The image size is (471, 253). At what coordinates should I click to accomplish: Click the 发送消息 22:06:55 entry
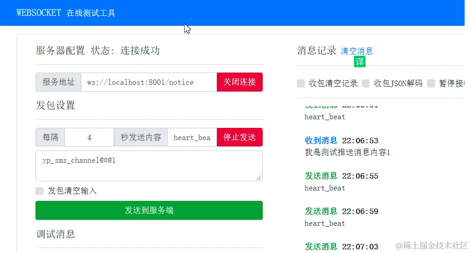341,176
